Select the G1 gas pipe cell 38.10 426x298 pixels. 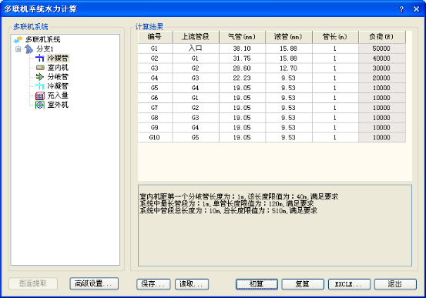[242, 49]
